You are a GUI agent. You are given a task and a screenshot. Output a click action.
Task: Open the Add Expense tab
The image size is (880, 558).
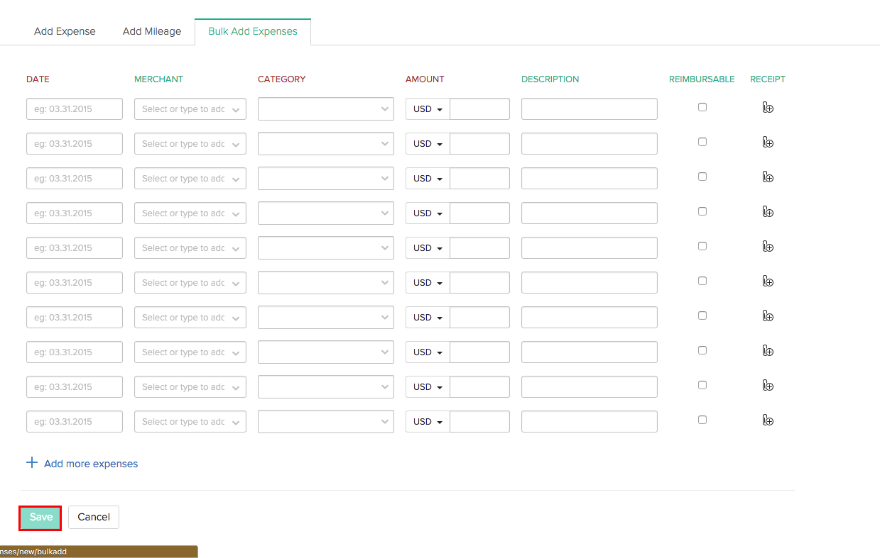(64, 31)
